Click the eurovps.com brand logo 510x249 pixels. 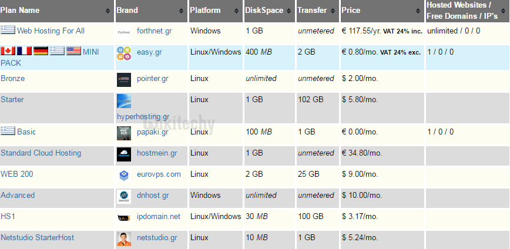(125, 175)
